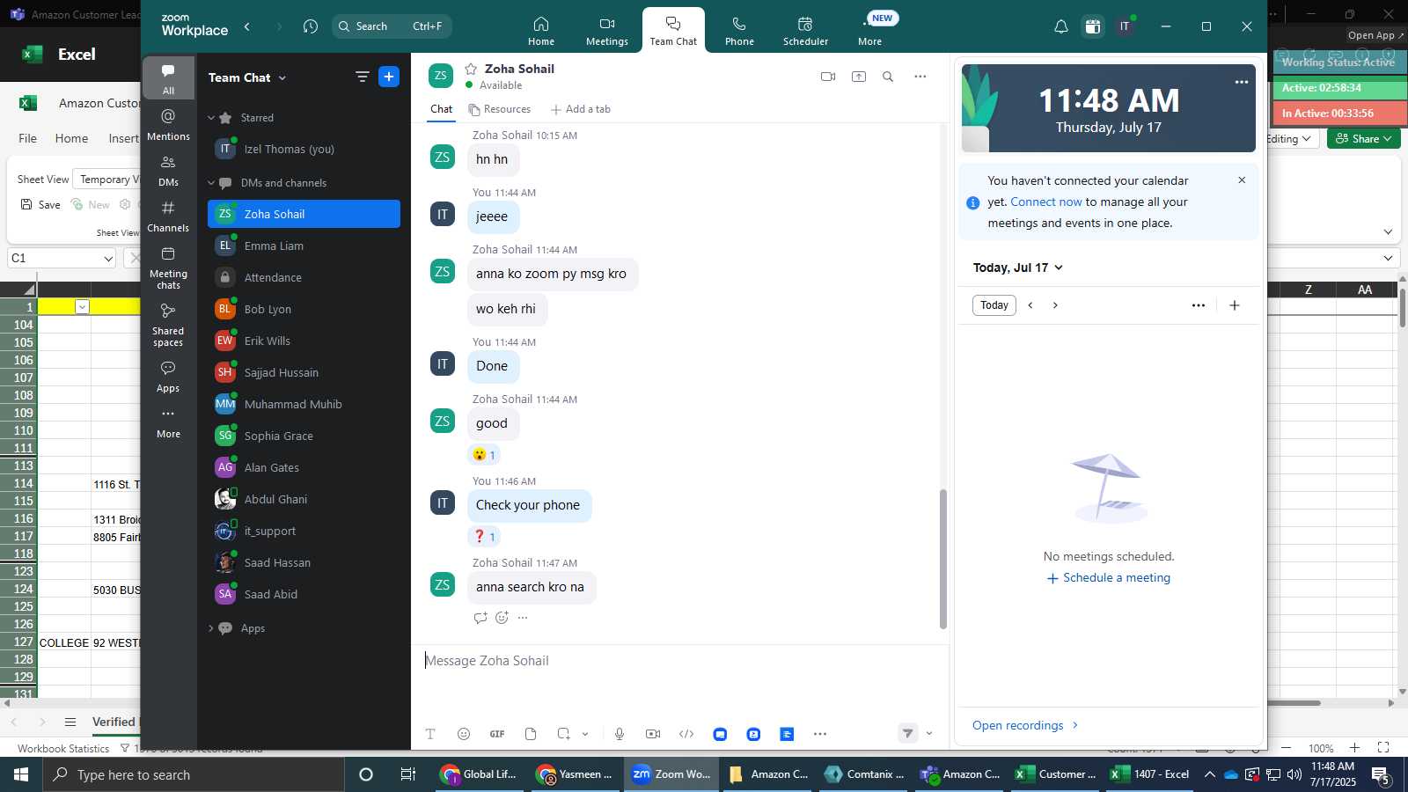Open the Excel Share button
Screen dimensions: 1408x792
point(1363,138)
